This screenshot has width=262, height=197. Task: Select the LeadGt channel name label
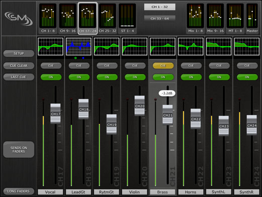tap(78, 192)
